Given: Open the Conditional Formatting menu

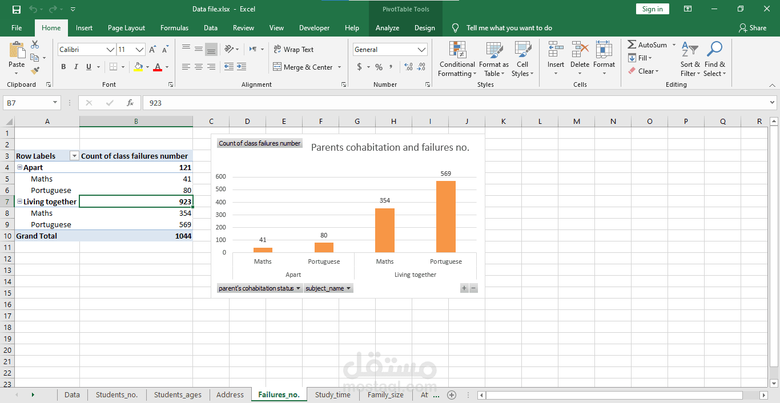Looking at the screenshot, I should (457, 59).
